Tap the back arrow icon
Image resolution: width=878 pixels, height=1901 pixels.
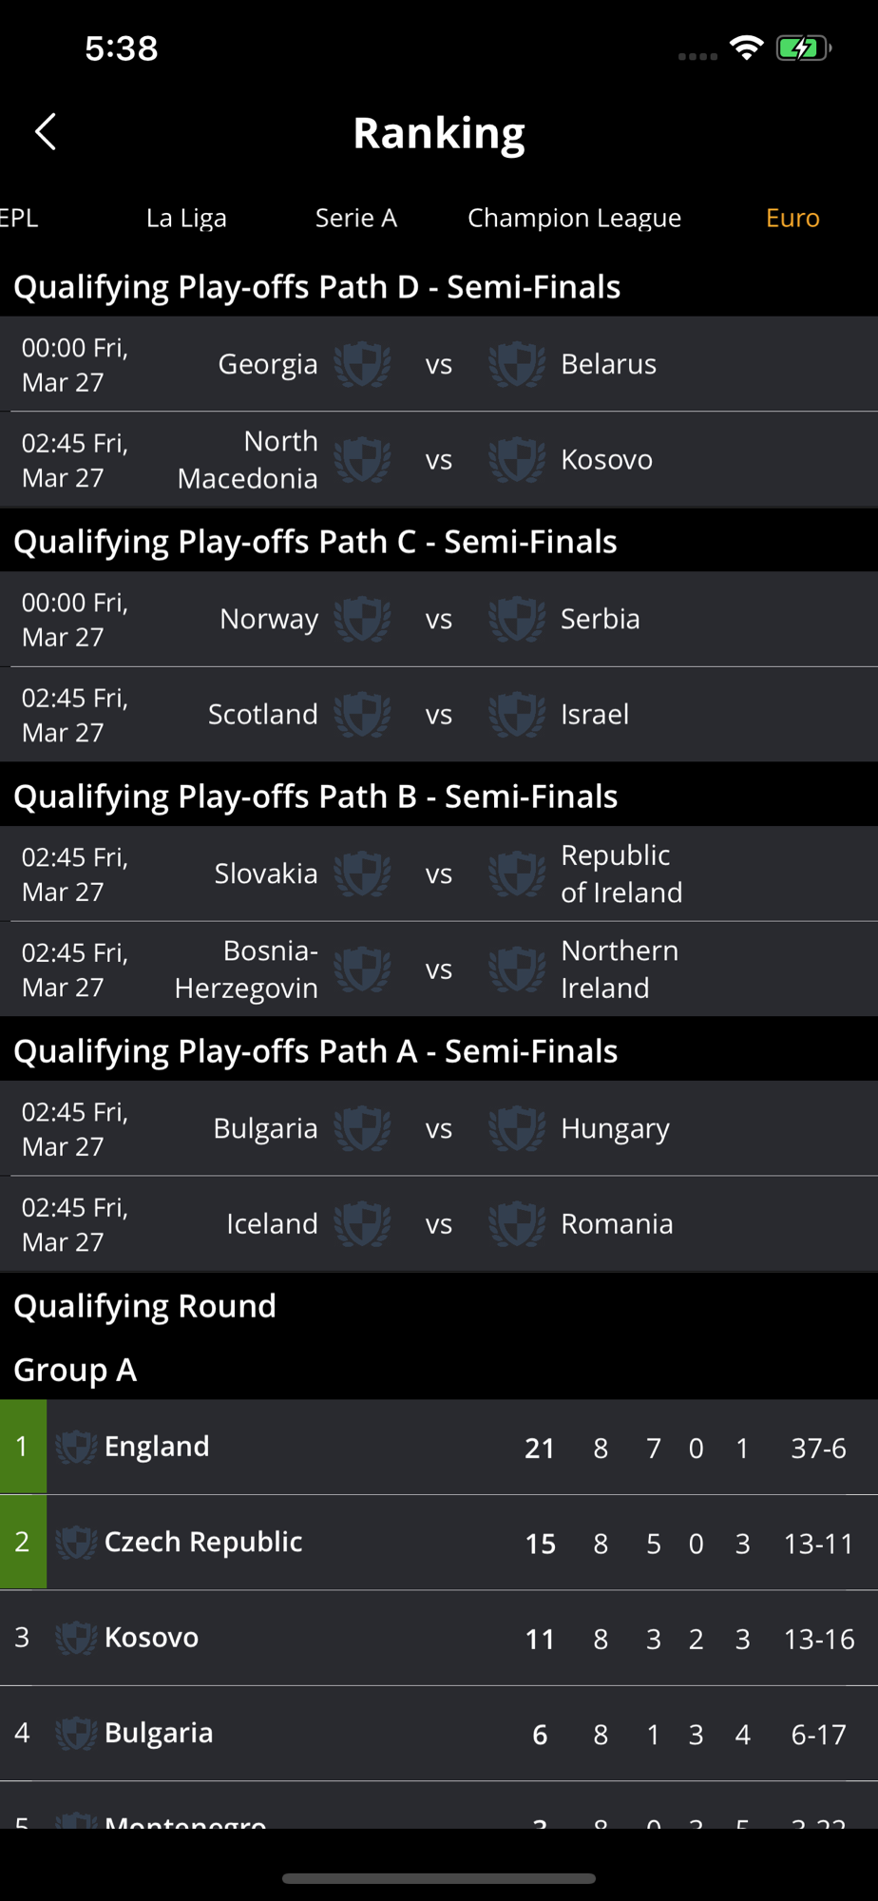coord(46,132)
